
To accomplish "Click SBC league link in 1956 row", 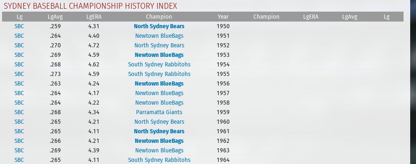I will pyautogui.click(x=19, y=83).
